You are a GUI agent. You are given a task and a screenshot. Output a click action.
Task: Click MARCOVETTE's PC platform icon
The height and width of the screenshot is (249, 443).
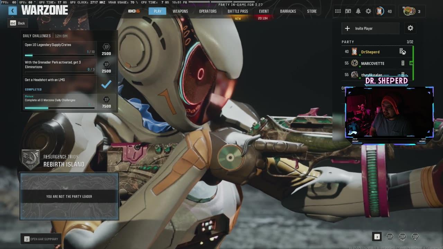click(403, 63)
